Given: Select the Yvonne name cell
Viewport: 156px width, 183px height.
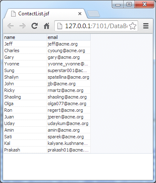Looking at the screenshot, I should [25, 64].
